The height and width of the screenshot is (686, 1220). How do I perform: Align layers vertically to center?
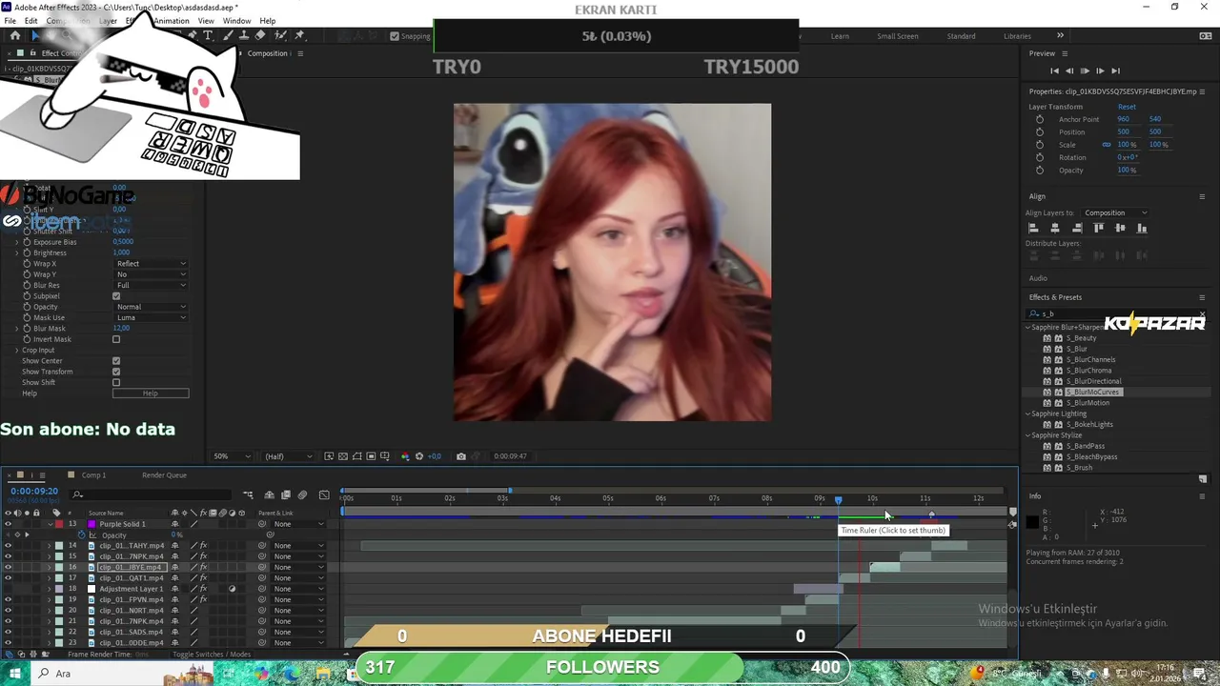[x=1120, y=229]
